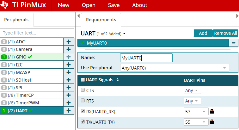Add an SPI peripheral via plus icon
The image size is (239, 130).
(x=68, y=88)
